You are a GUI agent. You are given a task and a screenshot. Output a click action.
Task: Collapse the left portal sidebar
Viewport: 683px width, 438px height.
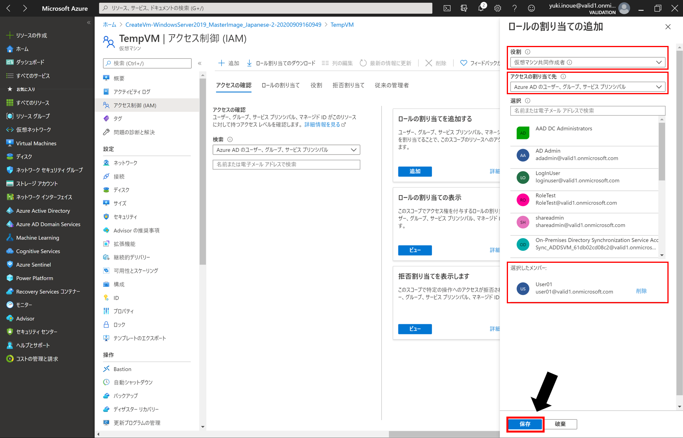click(88, 23)
